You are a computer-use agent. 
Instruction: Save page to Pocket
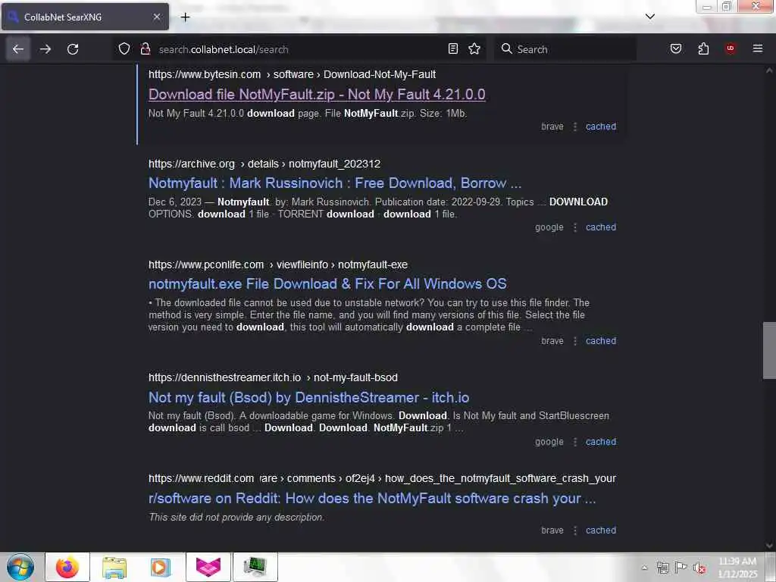click(x=675, y=48)
